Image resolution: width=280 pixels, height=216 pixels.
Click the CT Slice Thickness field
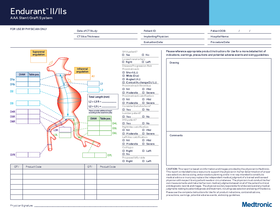click(106, 37)
